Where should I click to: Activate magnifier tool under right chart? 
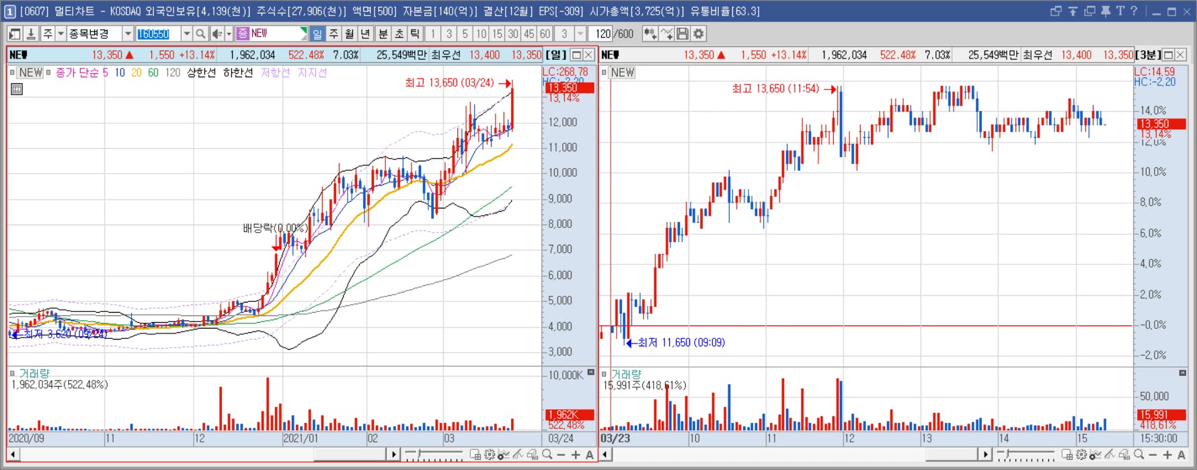1138,455
